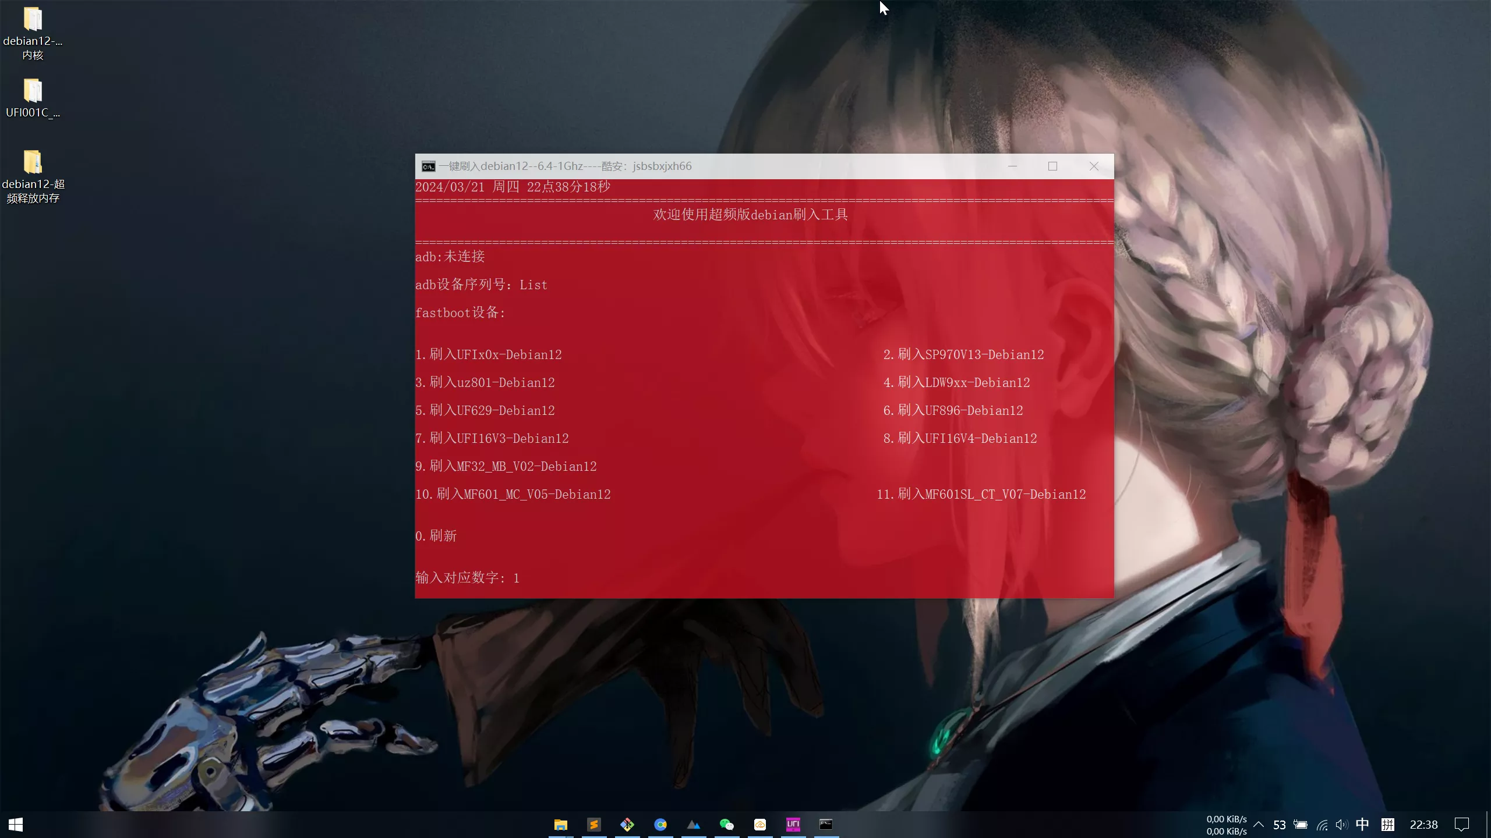Click option '9.刷入MF32_MB_V02-Debian12' text
Screen dimensions: 1491x838
click(x=506, y=466)
